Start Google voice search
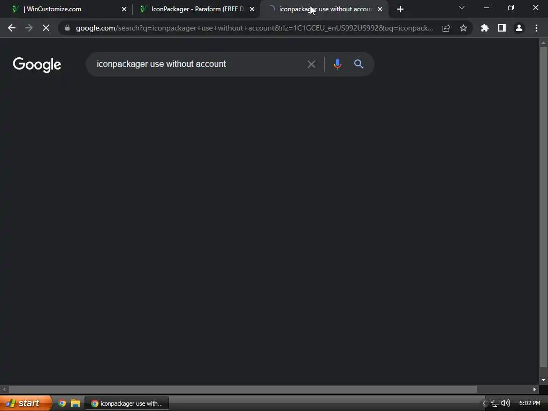This screenshot has height=411, width=548. [337, 64]
